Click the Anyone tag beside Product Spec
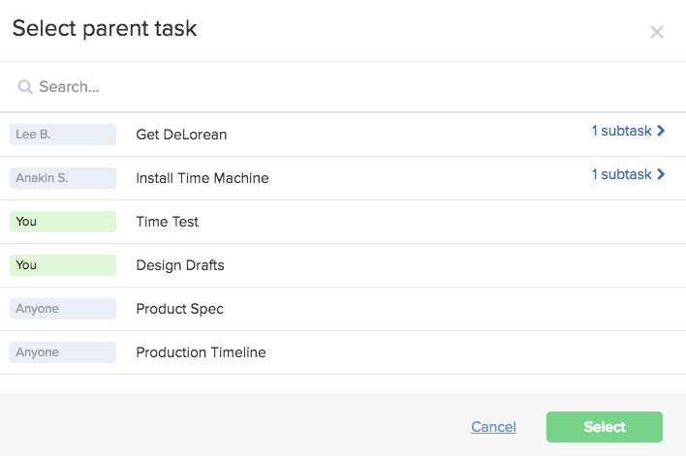 63,309
